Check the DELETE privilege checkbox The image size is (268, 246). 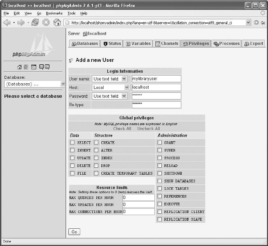72,166
